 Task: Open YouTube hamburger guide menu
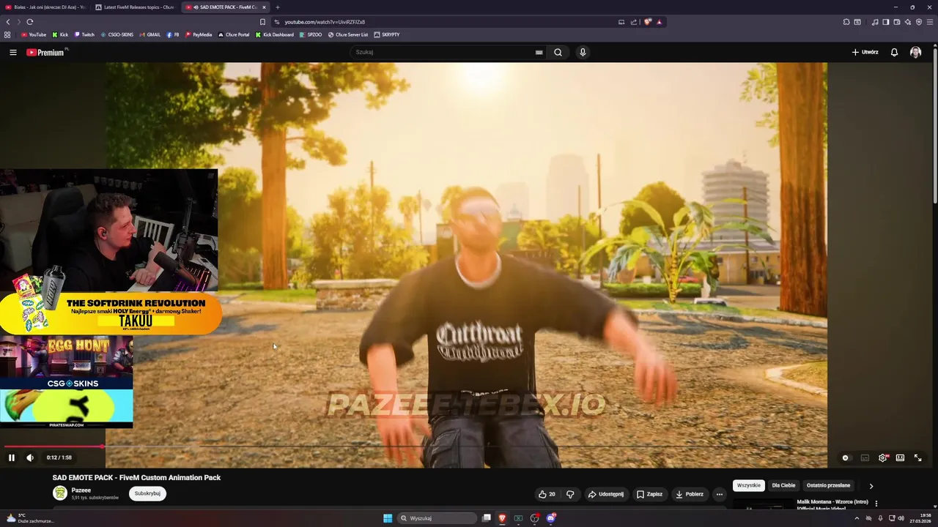[x=12, y=52]
